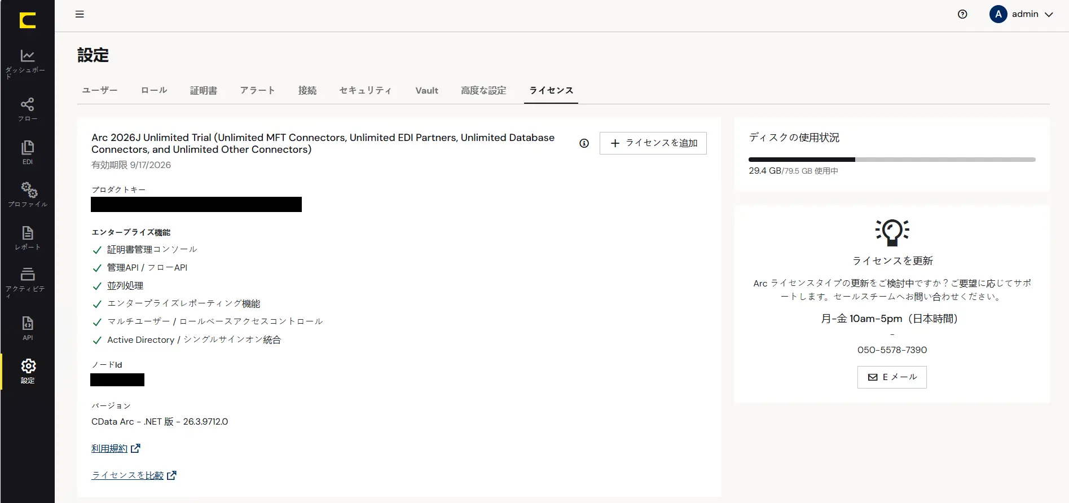Click the 月-金 10am-5pm business hours text

pos(892,319)
